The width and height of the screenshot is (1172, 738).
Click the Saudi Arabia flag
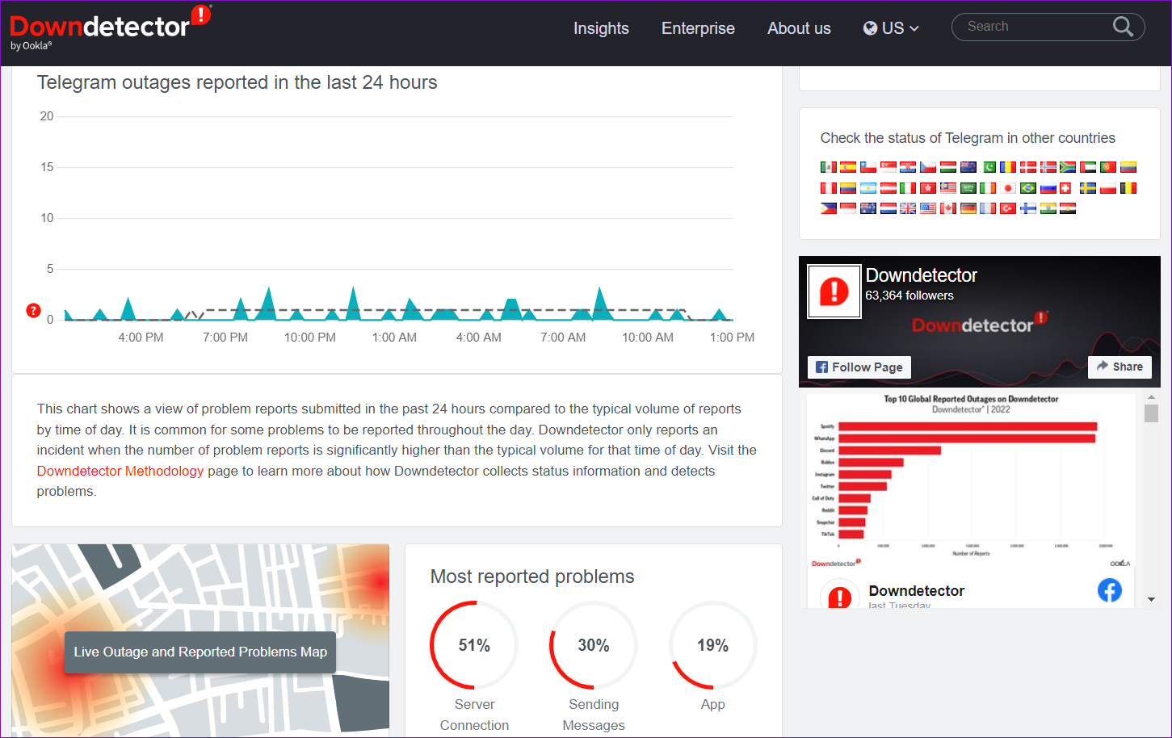coord(968,188)
